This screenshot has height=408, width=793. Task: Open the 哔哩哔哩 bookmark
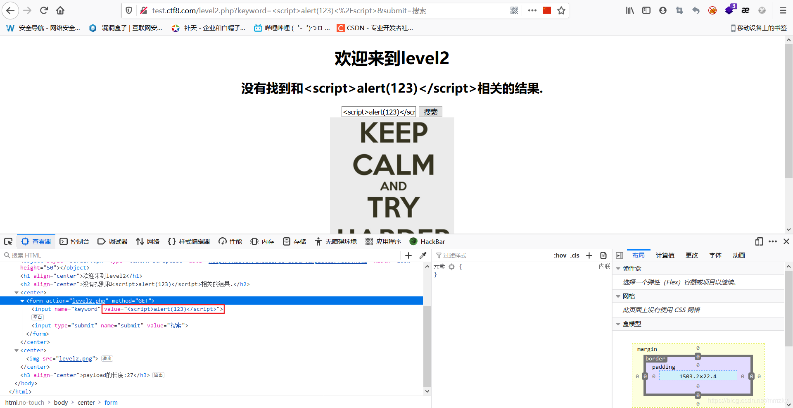coord(292,28)
